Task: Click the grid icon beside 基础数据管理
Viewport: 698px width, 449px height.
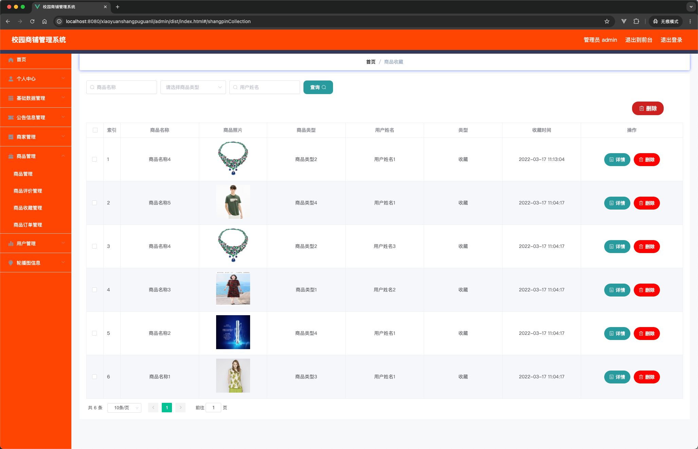Action: (11, 98)
